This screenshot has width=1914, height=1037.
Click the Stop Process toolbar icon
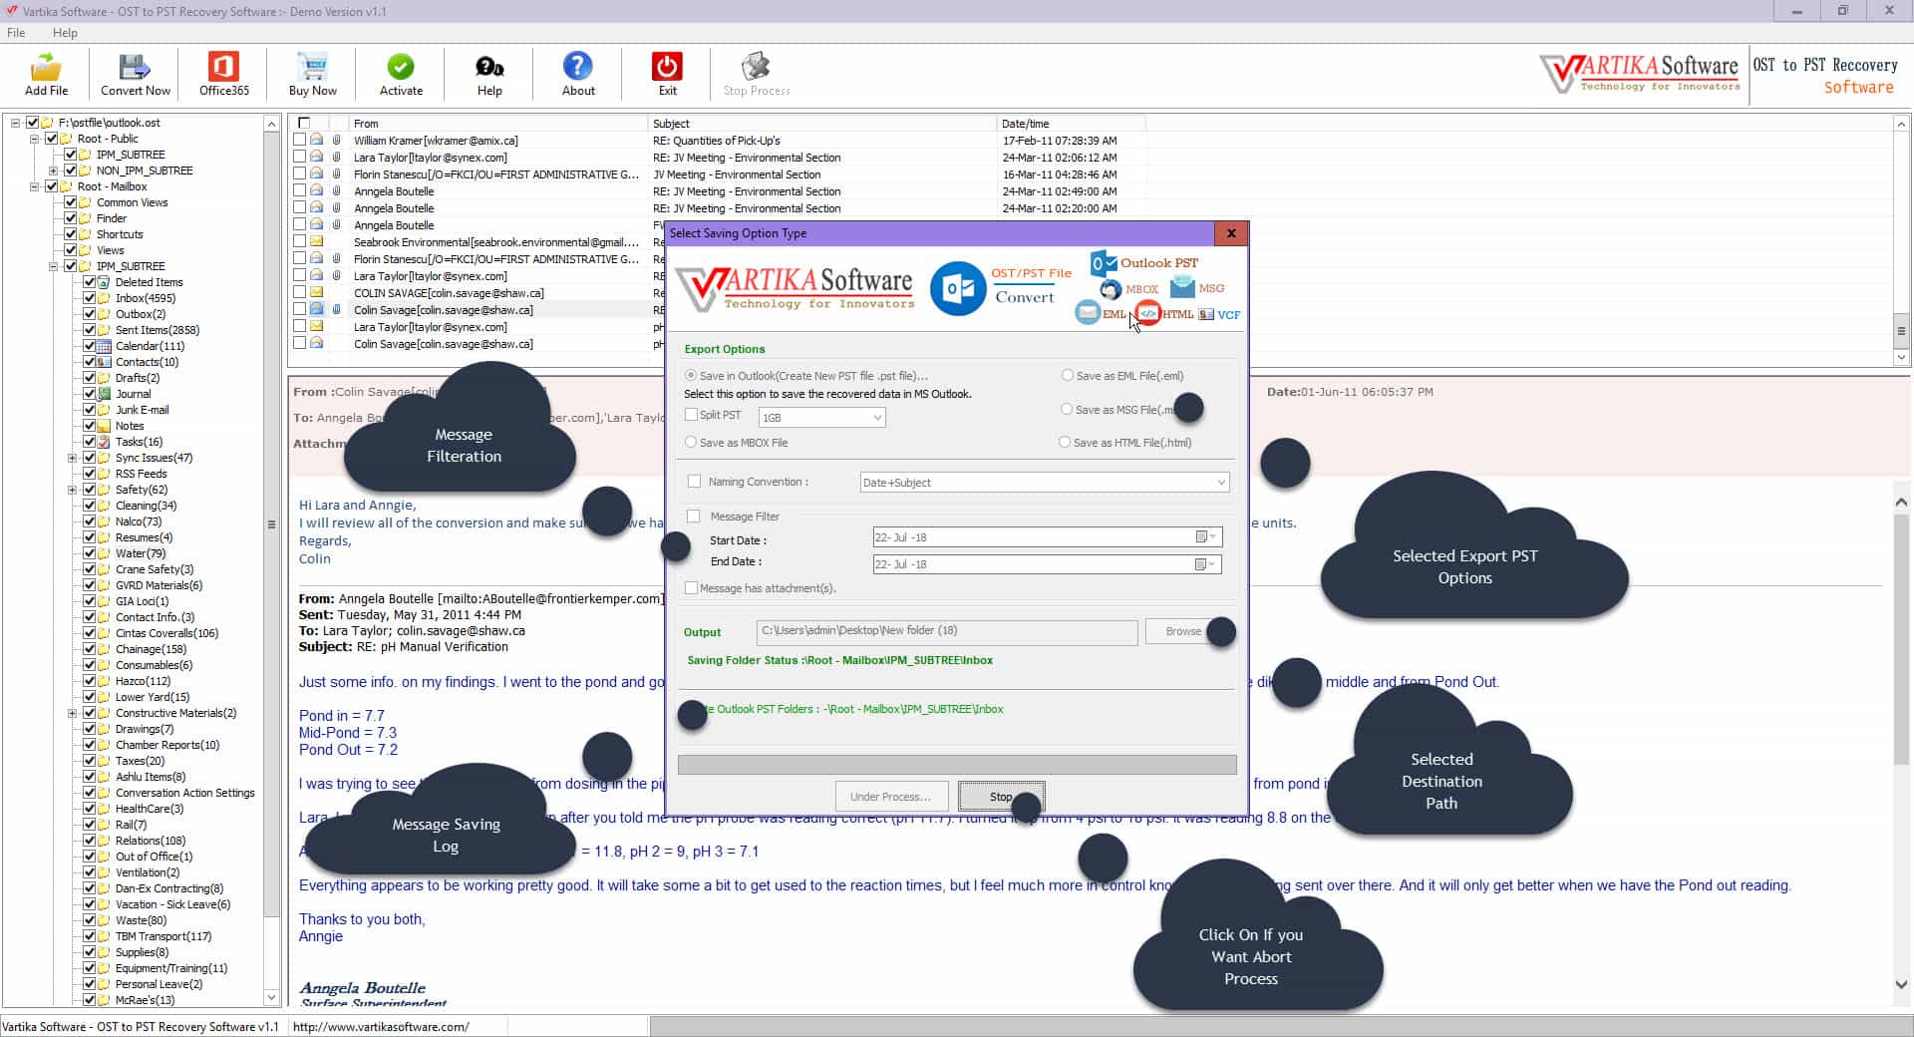[x=756, y=67]
